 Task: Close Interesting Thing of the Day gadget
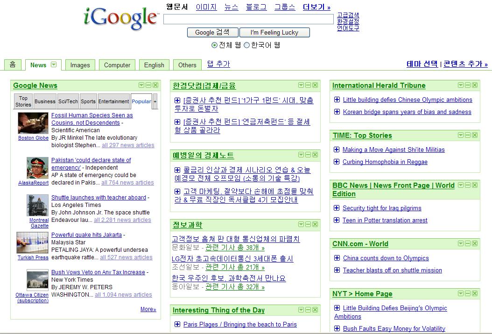pos(315,310)
